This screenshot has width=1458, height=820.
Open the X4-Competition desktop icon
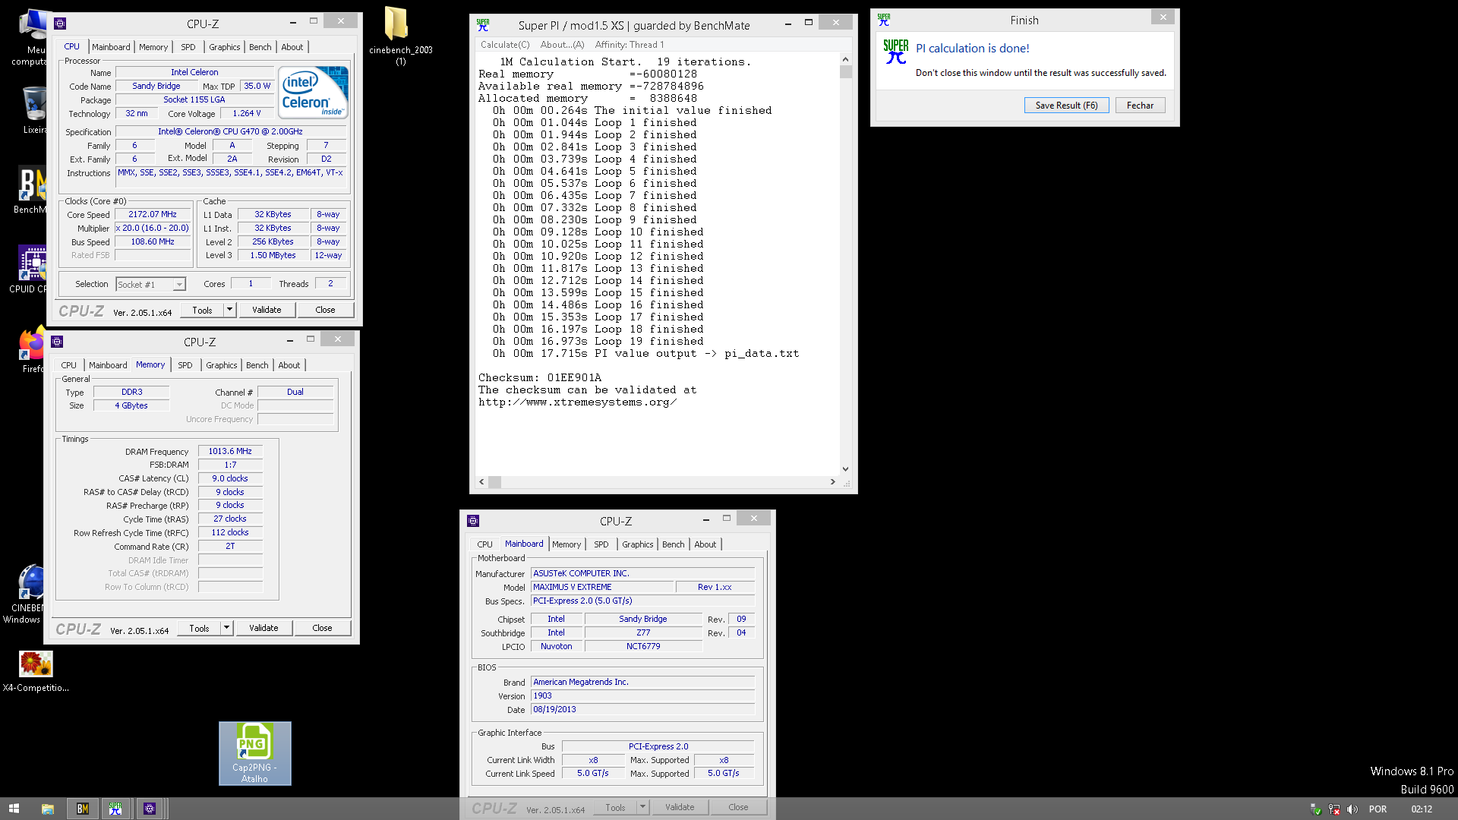tap(36, 673)
